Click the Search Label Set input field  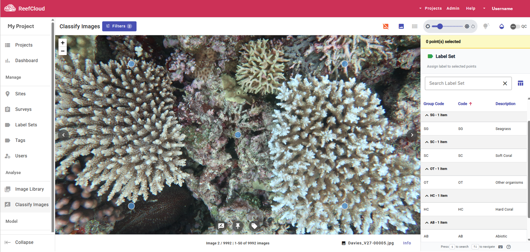(463, 83)
